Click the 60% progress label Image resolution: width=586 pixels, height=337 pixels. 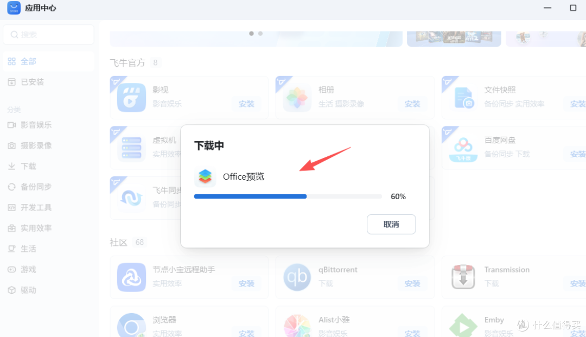tap(398, 196)
